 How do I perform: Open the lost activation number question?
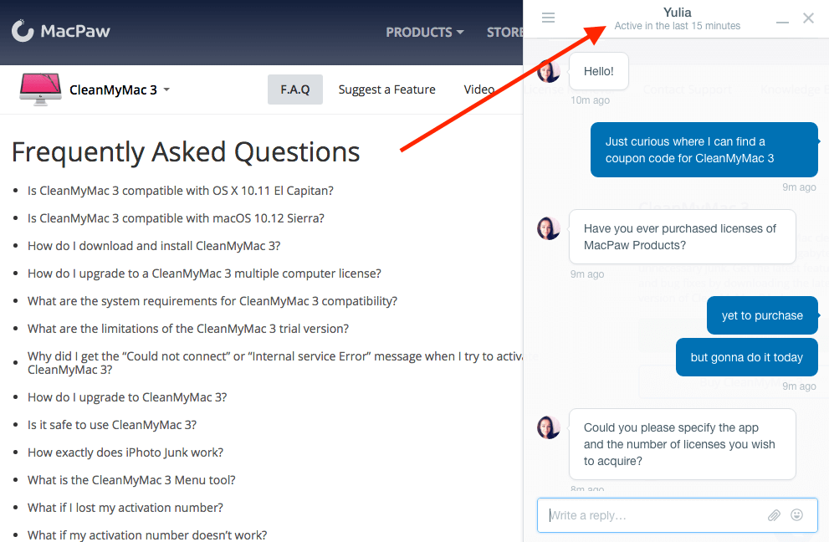click(x=125, y=508)
